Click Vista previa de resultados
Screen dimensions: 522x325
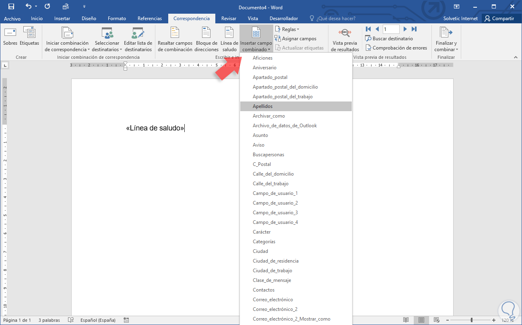345,39
